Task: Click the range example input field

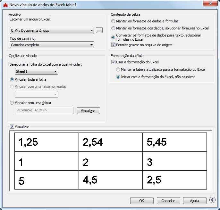Action: tap(44, 110)
